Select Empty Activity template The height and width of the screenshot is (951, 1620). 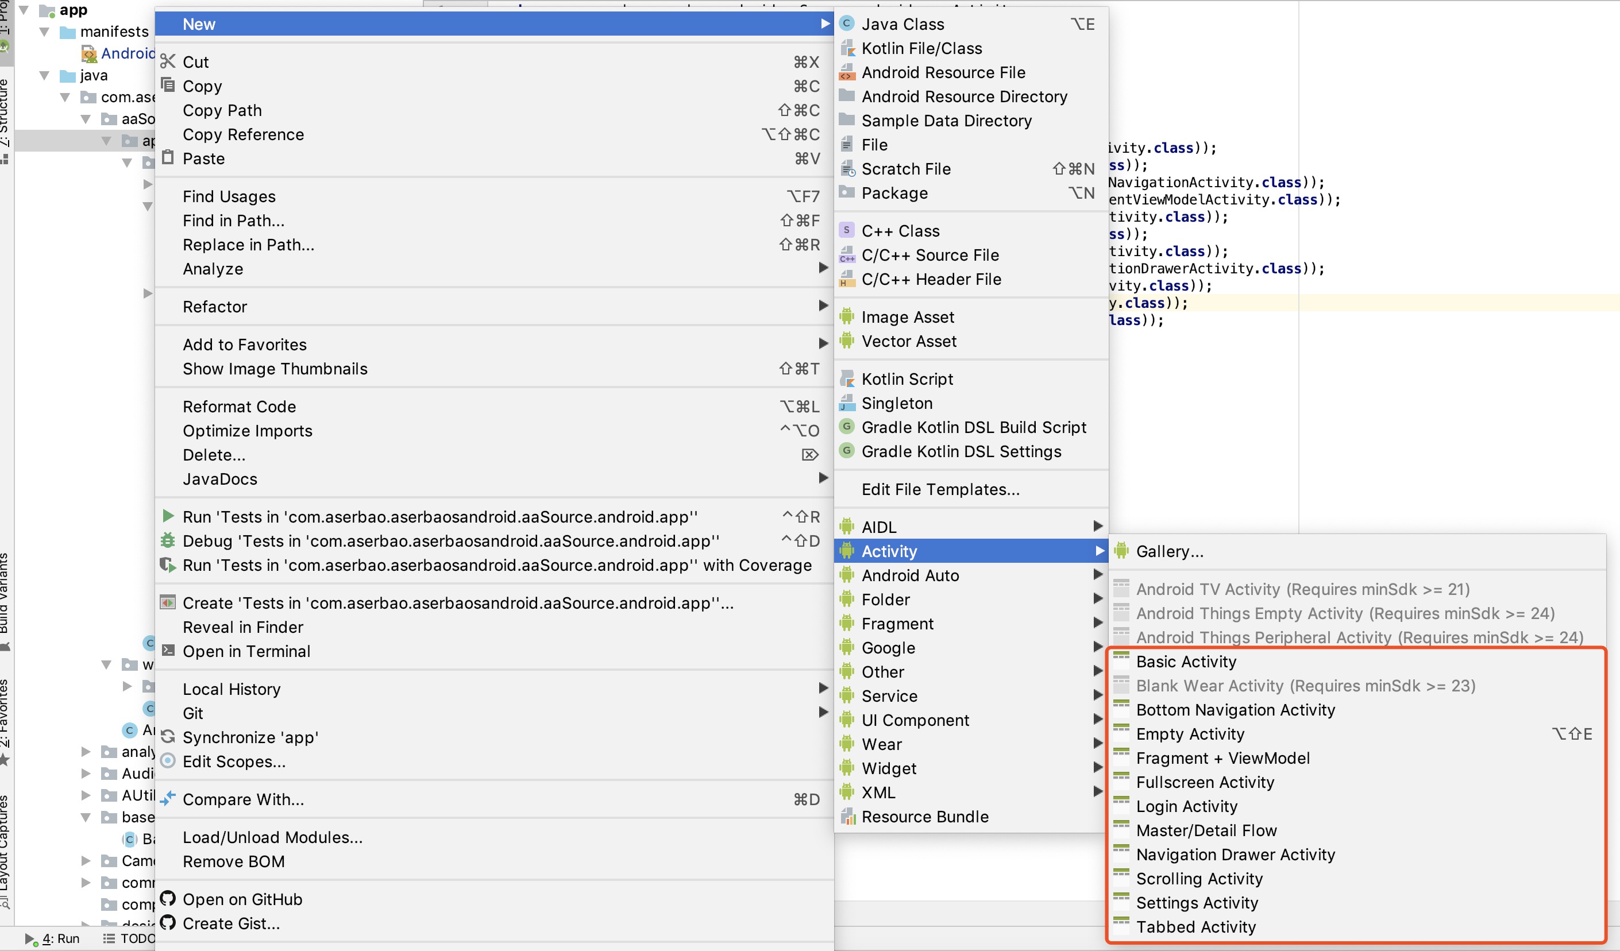point(1356,734)
